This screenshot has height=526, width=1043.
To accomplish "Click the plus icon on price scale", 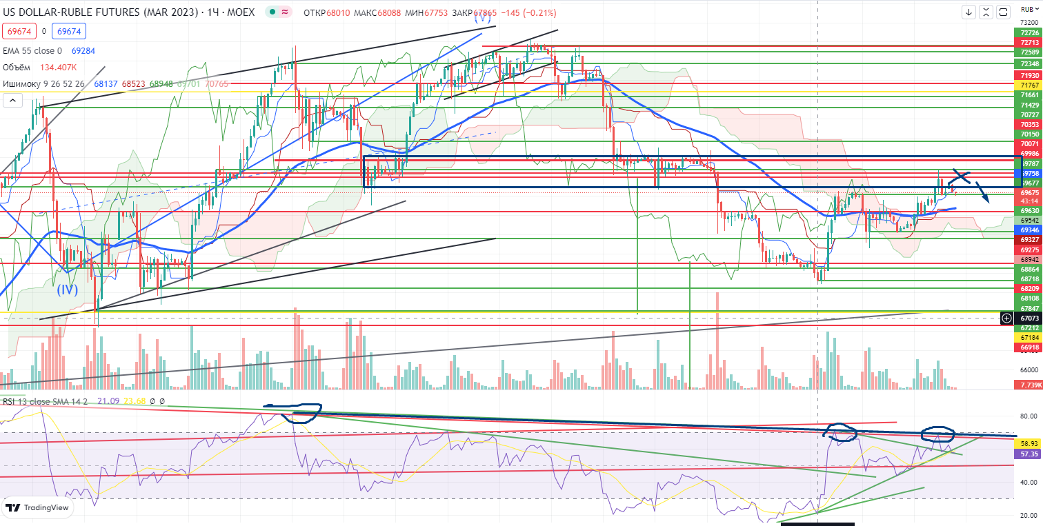I will [x=1008, y=318].
